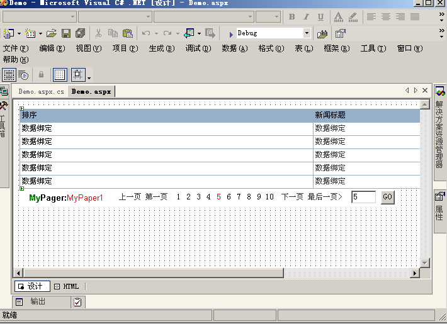Toggle the lock element button
The height and width of the screenshot is (324, 447).
tap(42, 75)
